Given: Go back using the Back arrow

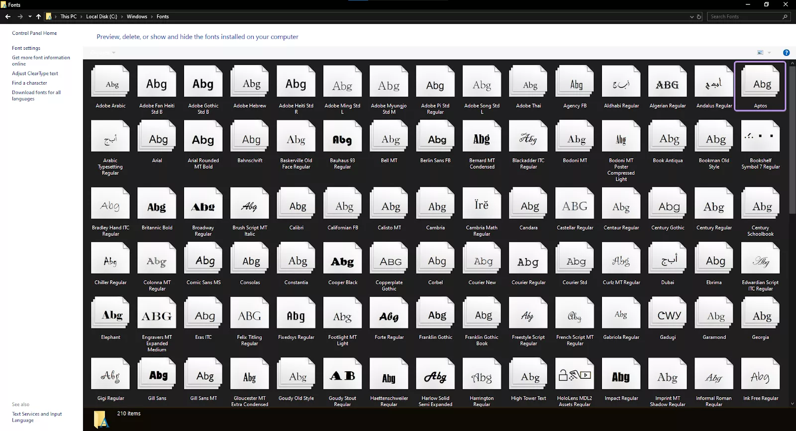Looking at the screenshot, I should (7, 16).
